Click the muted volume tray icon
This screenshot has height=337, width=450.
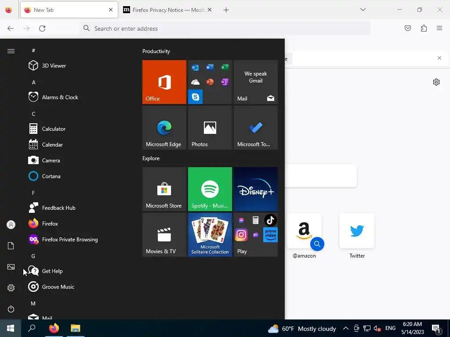click(377, 328)
